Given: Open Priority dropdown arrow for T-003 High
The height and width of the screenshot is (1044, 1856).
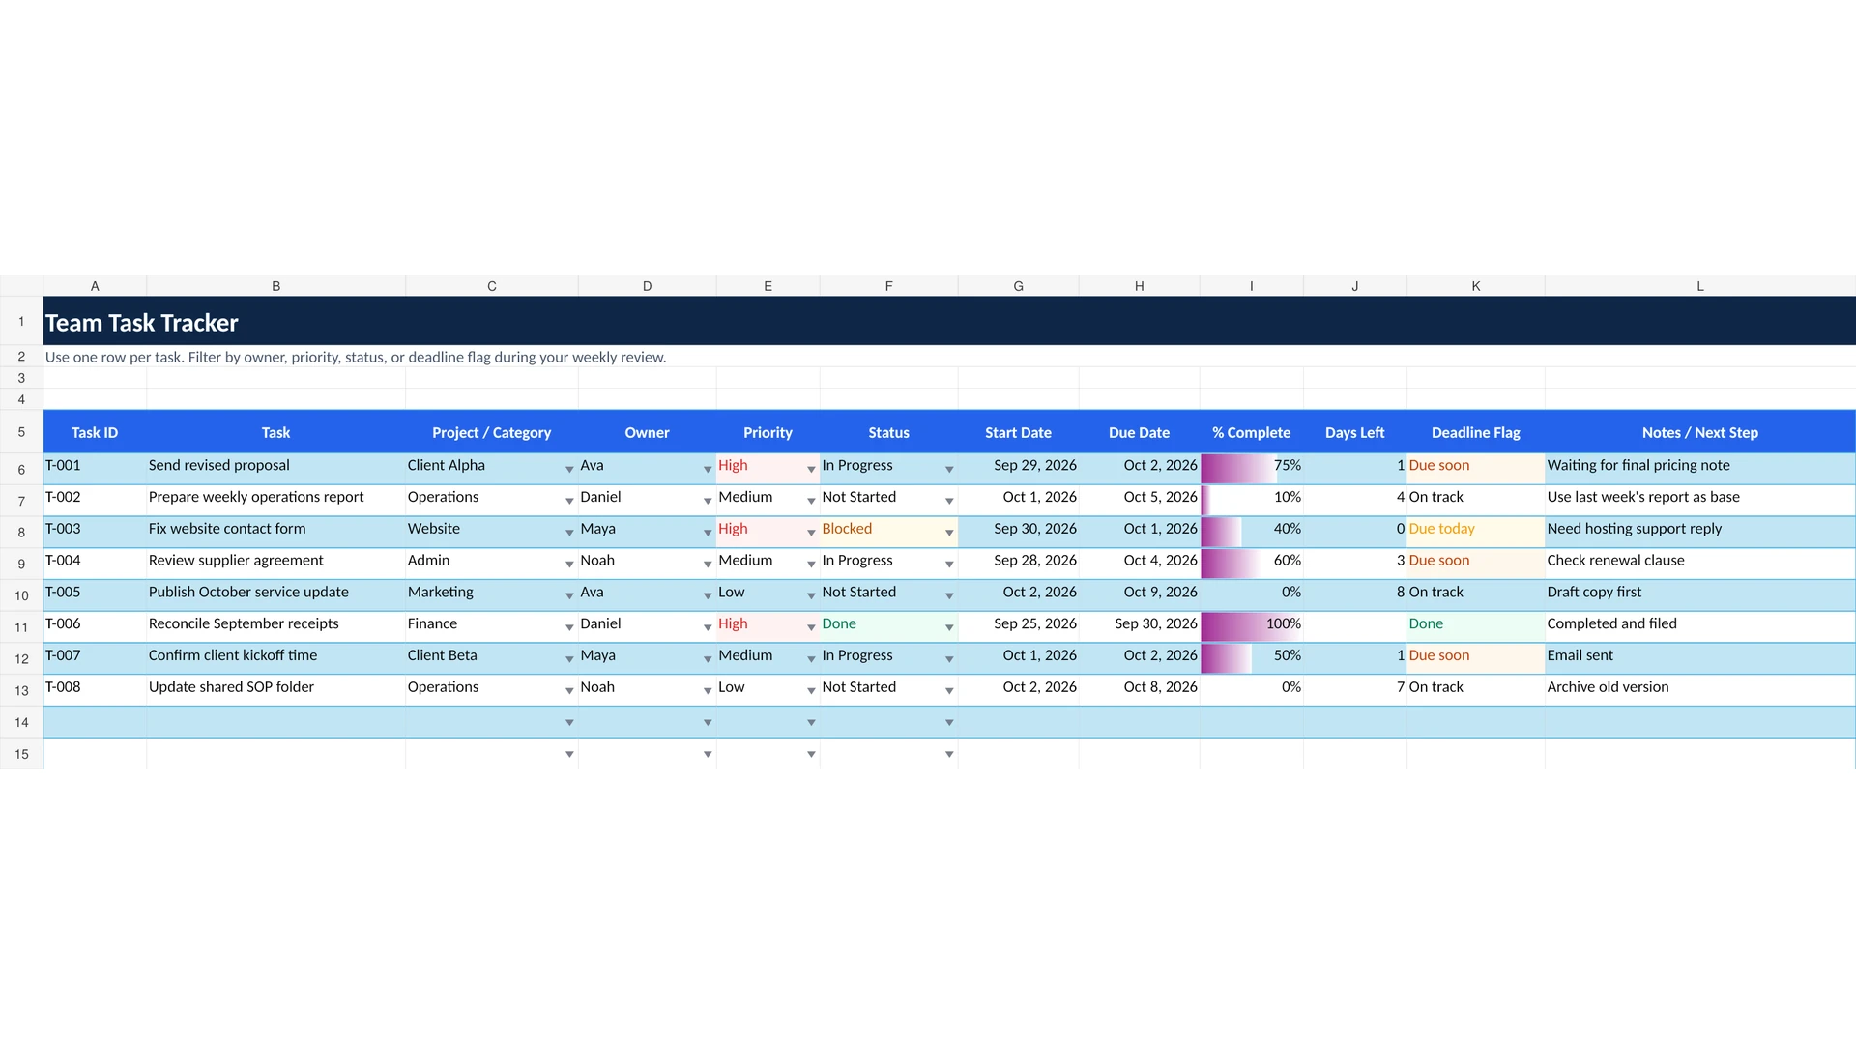Looking at the screenshot, I should click(811, 533).
